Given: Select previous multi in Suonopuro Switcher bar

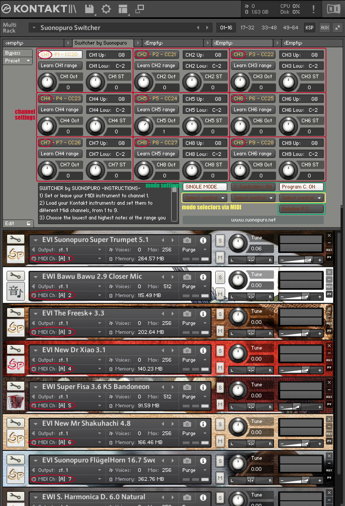Looking at the screenshot, I should coord(198,28).
